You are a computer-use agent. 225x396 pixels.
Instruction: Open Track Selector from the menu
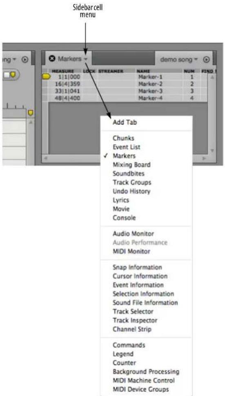133,311
